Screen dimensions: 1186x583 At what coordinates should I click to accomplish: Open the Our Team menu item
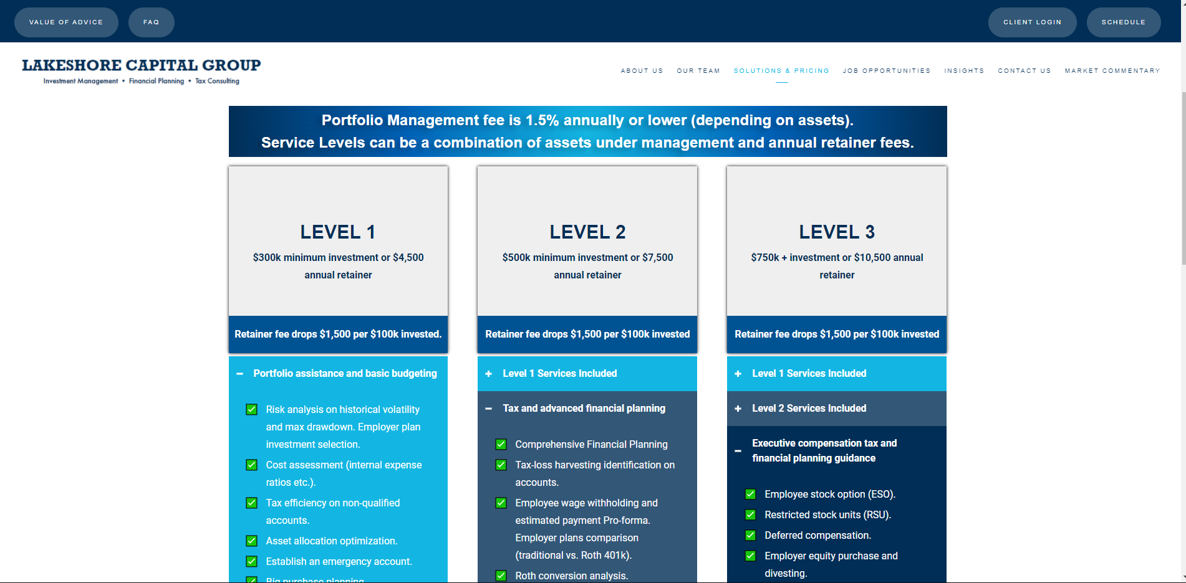pos(698,71)
